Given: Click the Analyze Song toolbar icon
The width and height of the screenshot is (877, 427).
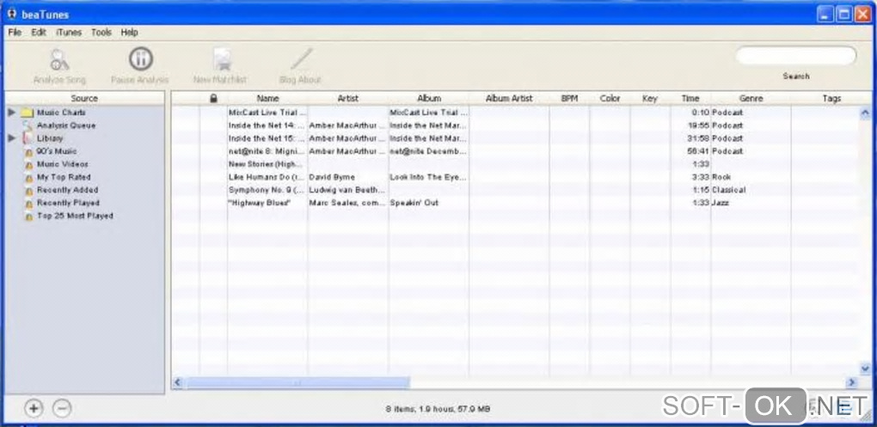Looking at the screenshot, I should pos(59,60).
